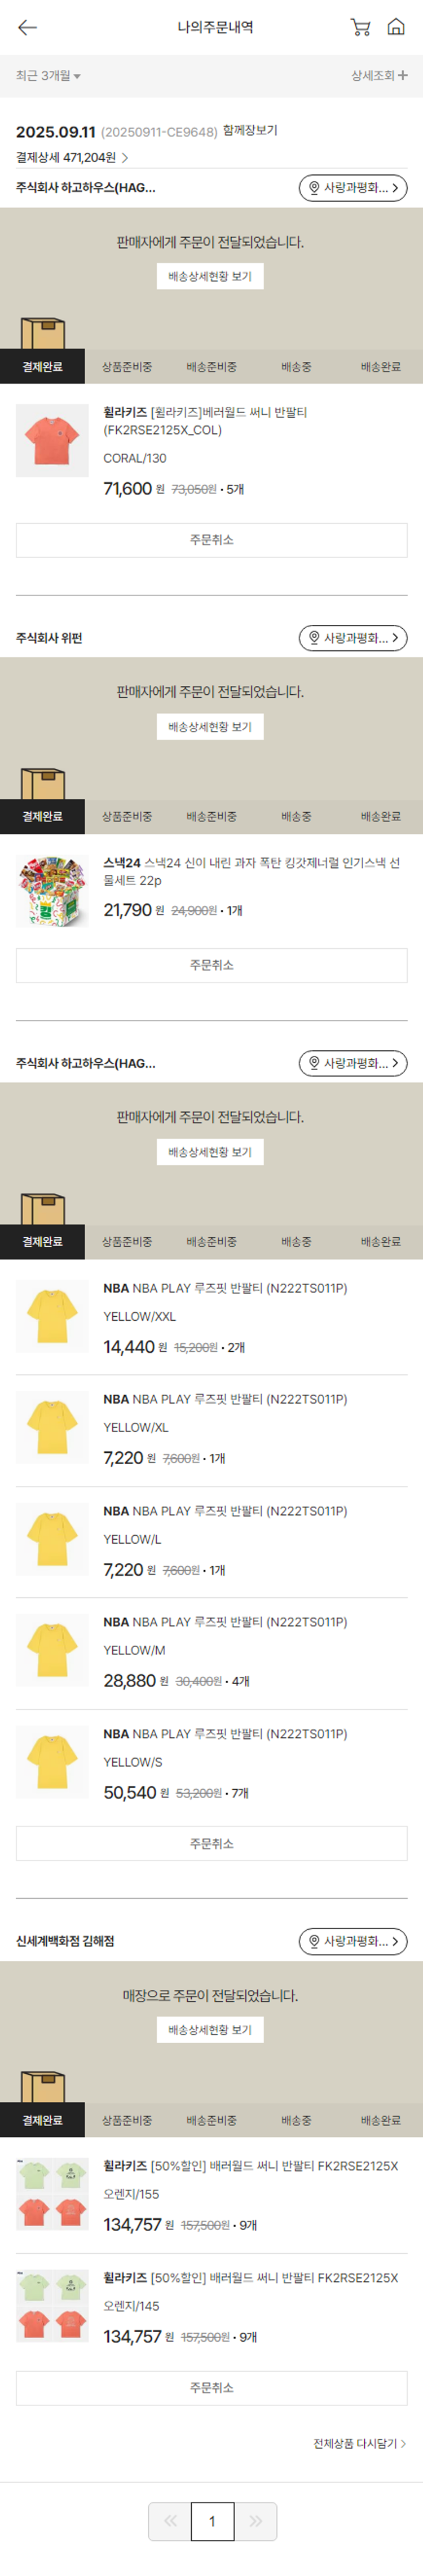View 배송상세현황 보기 for 스낵24 order
The image size is (423, 2576).
point(210,727)
